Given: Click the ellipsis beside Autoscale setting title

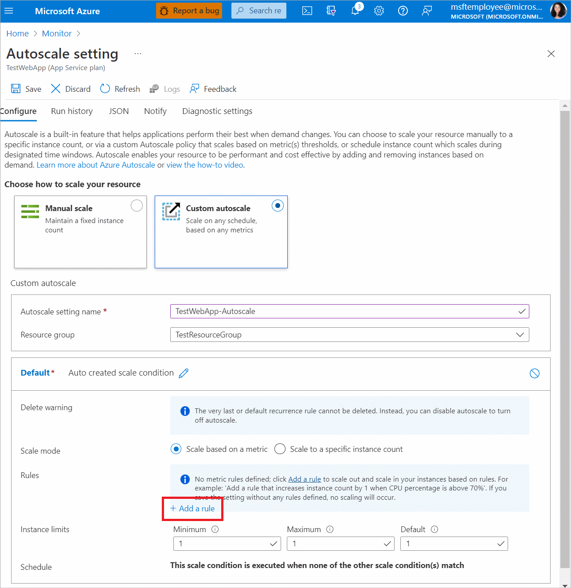Looking at the screenshot, I should [x=138, y=54].
